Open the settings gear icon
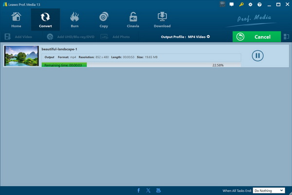Screen dimensions: 292x195 tap(250, 4)
